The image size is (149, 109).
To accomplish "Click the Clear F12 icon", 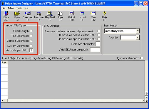I will (93, 14).
